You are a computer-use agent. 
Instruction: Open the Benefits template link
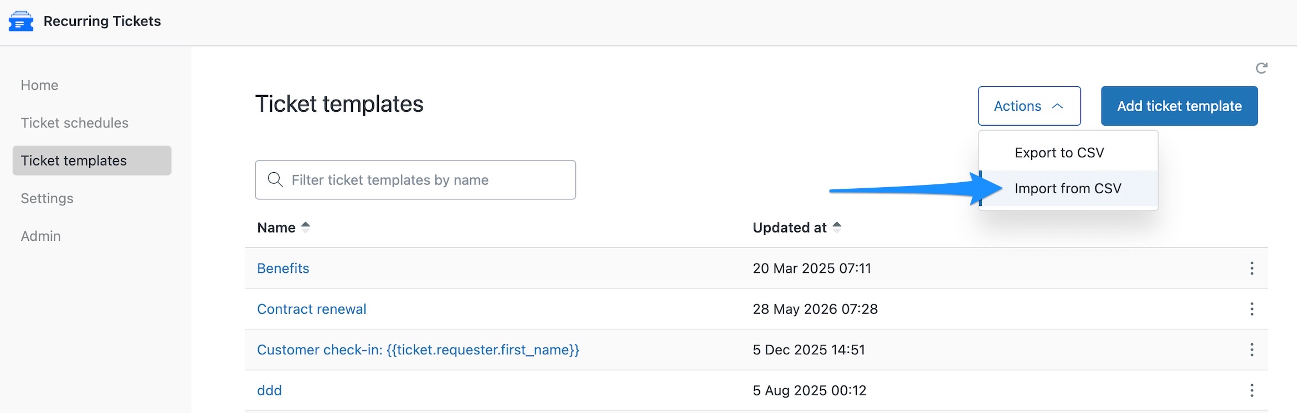(x=283, y=269)
